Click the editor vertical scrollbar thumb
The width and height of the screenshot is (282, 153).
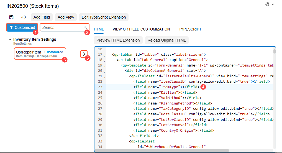[274, 51]
